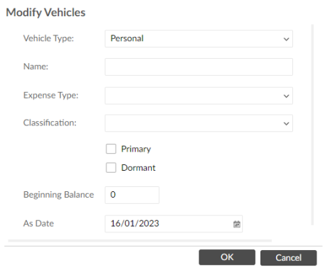Expand the Vehicle Type dropdown arrow
The image size is (325, 272).
[286, 39]
